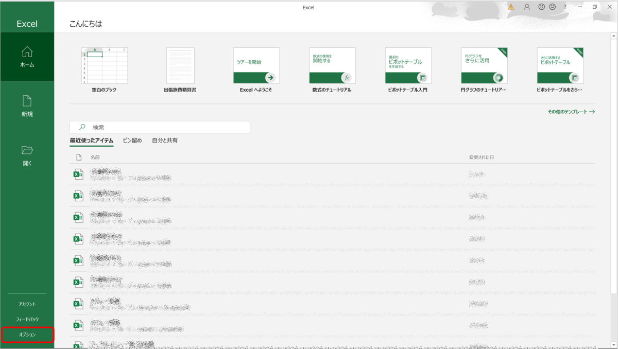Sort the file list by 名前 column

click(95, 157)
